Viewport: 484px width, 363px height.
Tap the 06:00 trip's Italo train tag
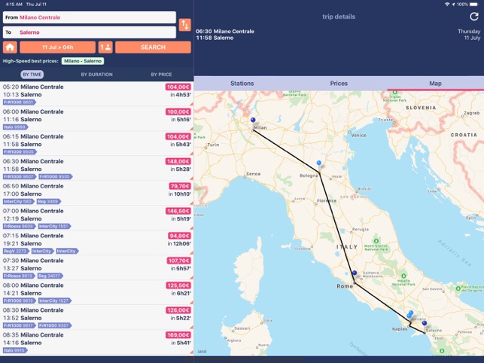(x=15, y=127)
